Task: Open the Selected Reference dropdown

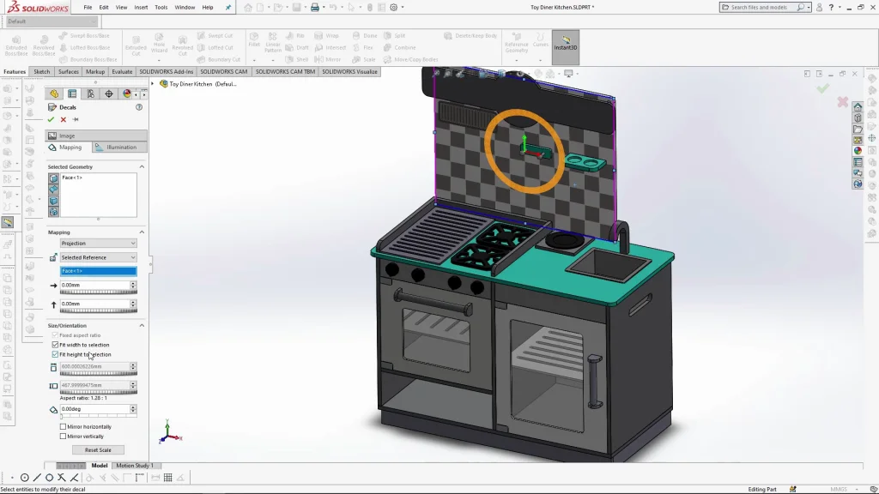Action: [98, 257]
